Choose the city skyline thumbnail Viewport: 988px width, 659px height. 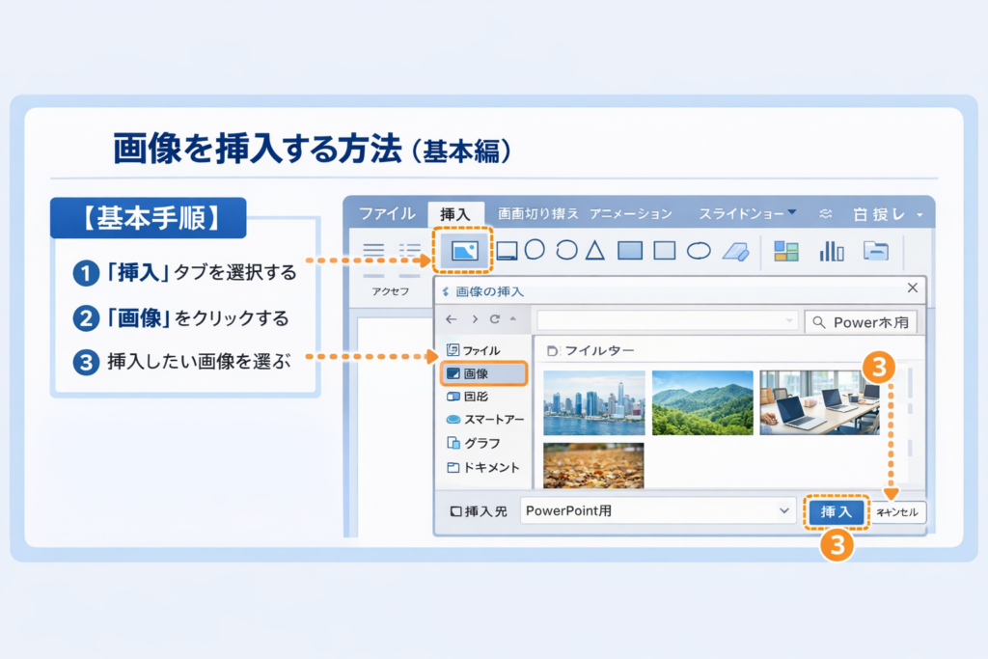point(594,402)
